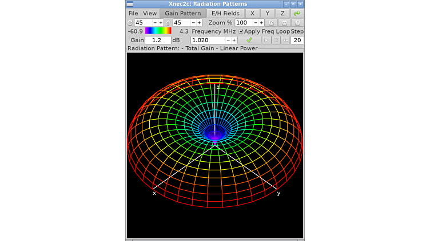Screen dimensions: 430x241
Task: Click the last zoom icon button in row
Action: click(x=297, y=23)
